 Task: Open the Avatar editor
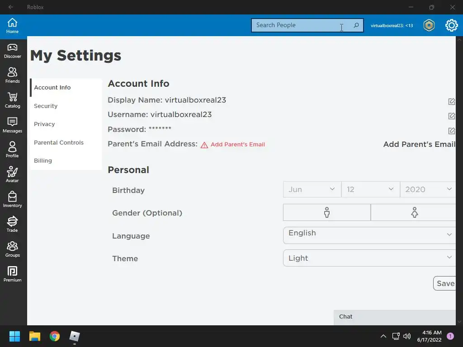[x=12, y=175]
